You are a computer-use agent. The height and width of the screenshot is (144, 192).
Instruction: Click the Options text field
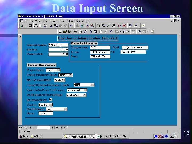coord(46,113)
